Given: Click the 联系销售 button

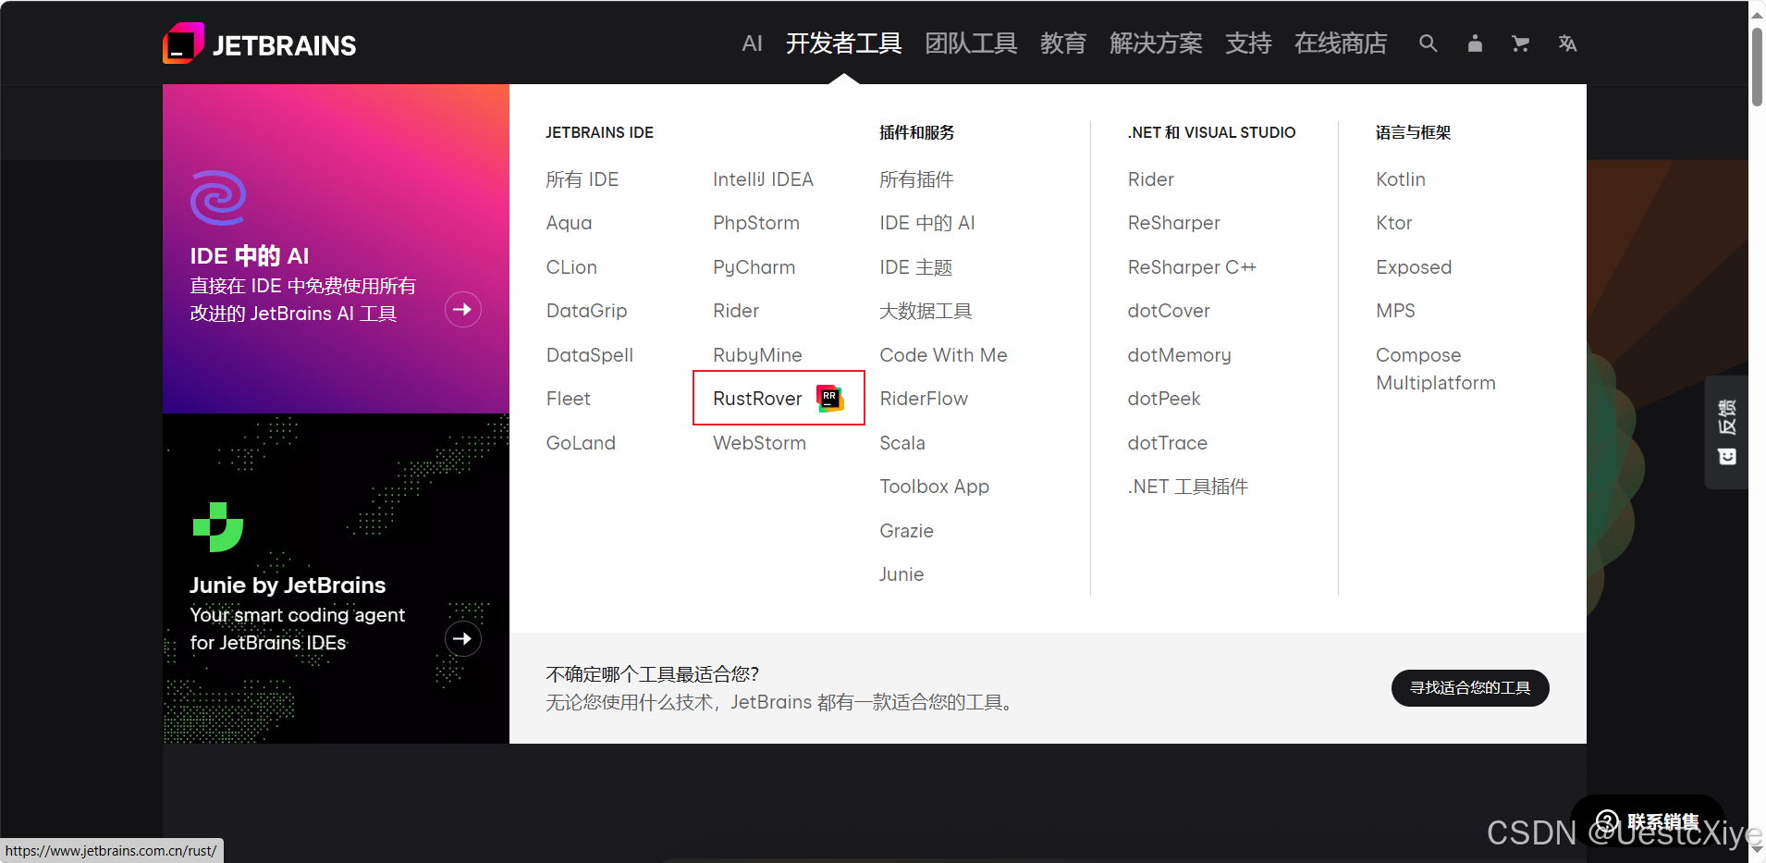Looking at the screenshot, I should 1648,821.
